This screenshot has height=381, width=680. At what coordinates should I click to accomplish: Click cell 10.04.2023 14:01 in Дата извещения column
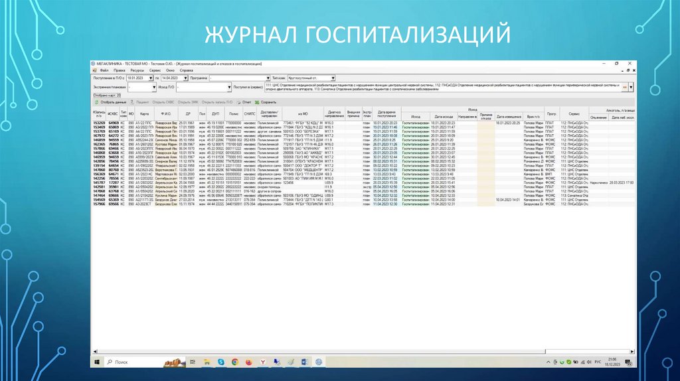(x=508, y=200)
